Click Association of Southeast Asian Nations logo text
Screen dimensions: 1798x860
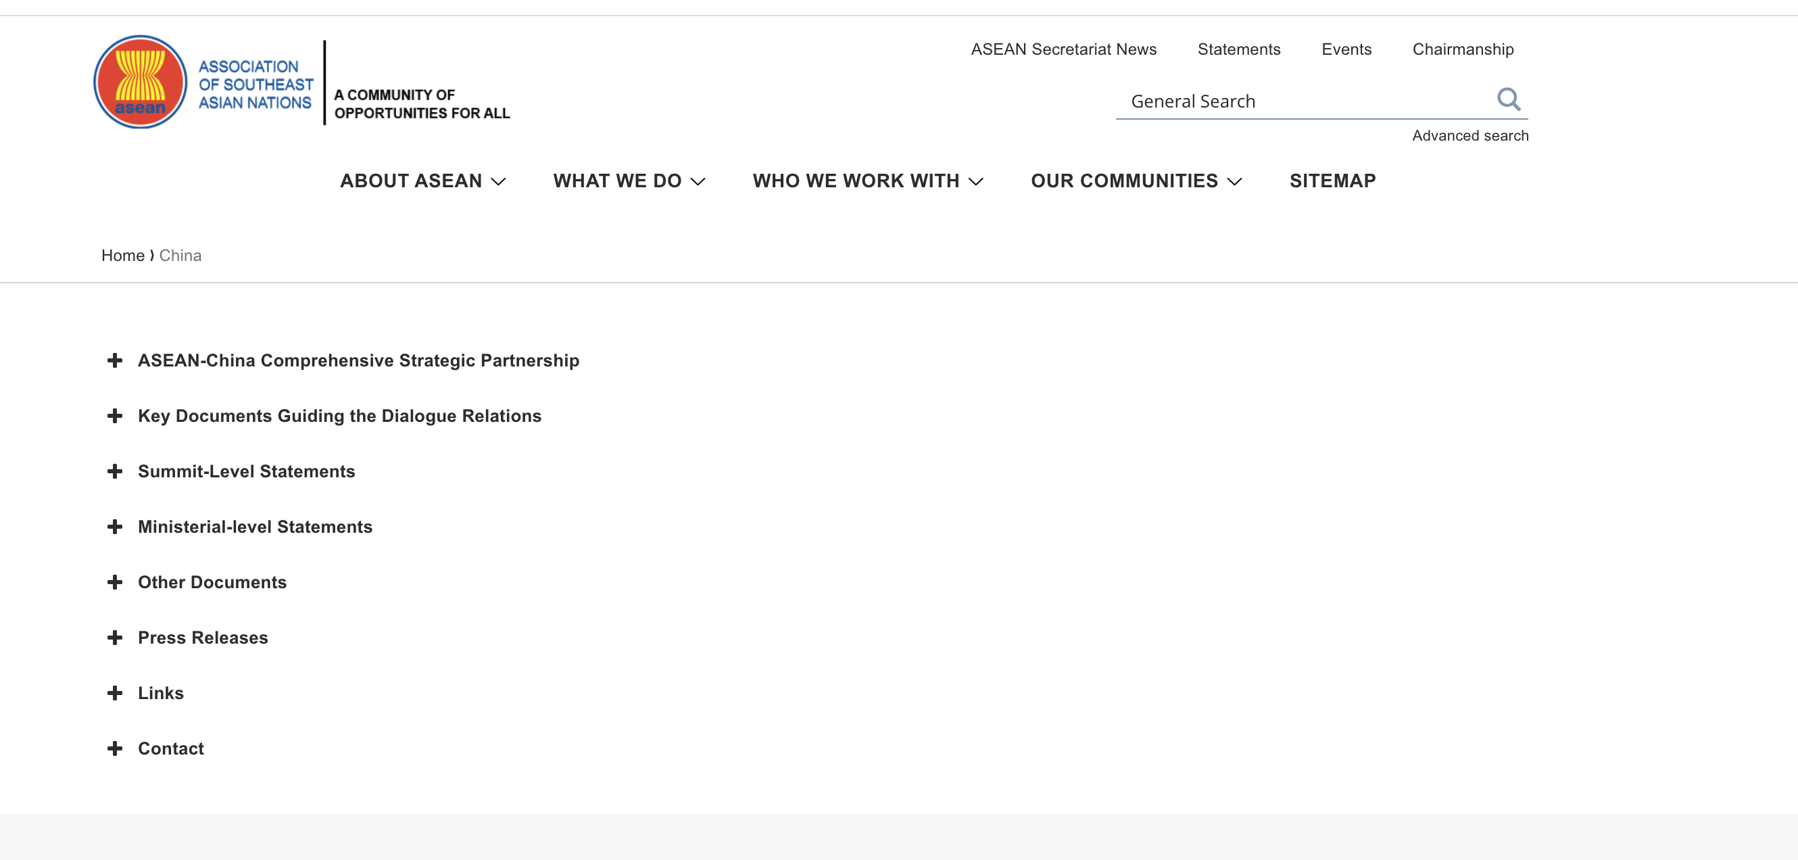pyautogui.click(x=256, y=85)
